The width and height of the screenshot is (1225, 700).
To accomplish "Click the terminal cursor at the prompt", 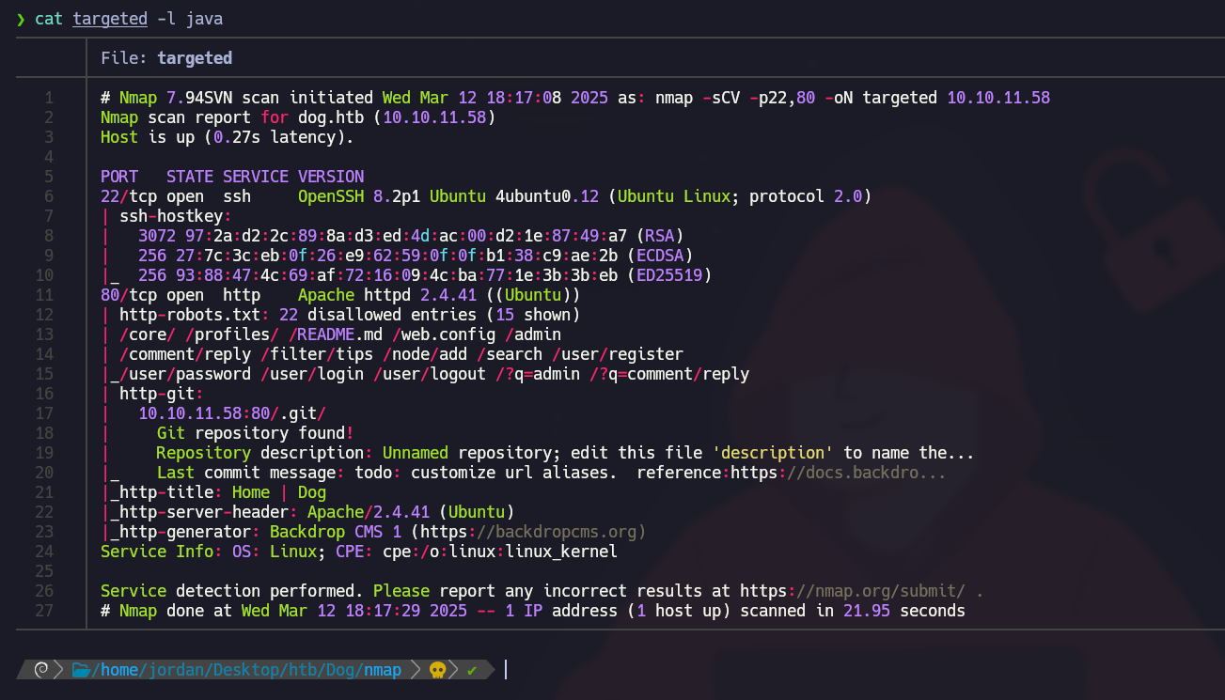I will 505,670.
